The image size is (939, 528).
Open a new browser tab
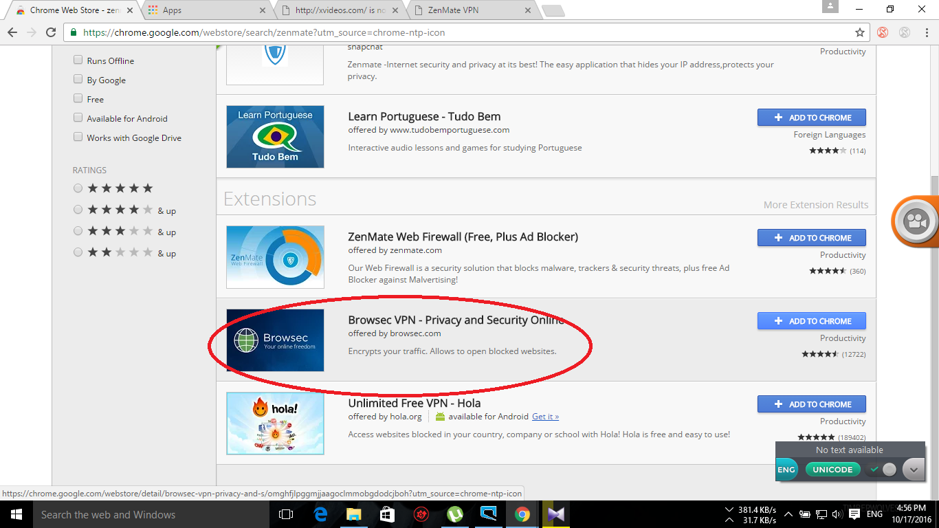[553, 10]
